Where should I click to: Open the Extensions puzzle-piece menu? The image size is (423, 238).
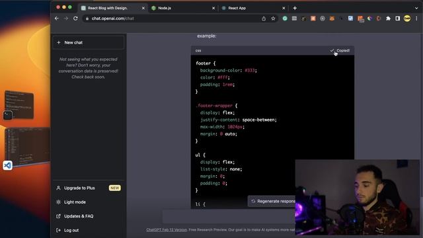click(x=388, y=19)
